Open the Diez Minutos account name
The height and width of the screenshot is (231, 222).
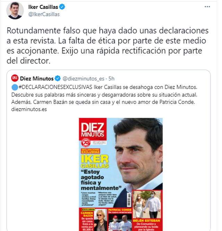coord(37,79)
